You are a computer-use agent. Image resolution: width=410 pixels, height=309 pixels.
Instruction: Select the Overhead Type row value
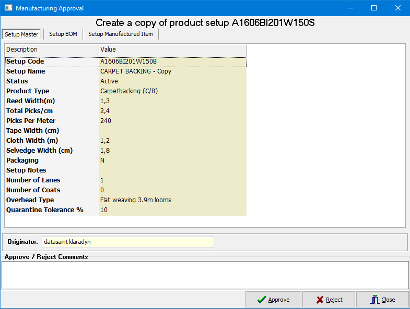(135, 200)
